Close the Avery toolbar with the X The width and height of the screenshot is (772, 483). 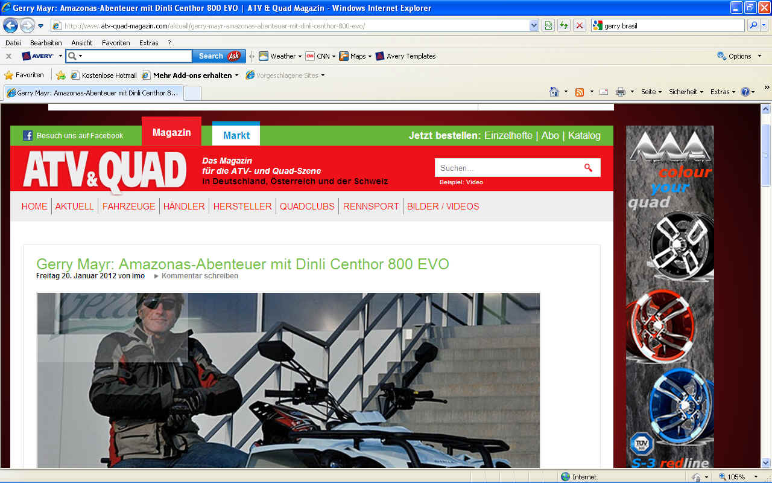point(8,56)
